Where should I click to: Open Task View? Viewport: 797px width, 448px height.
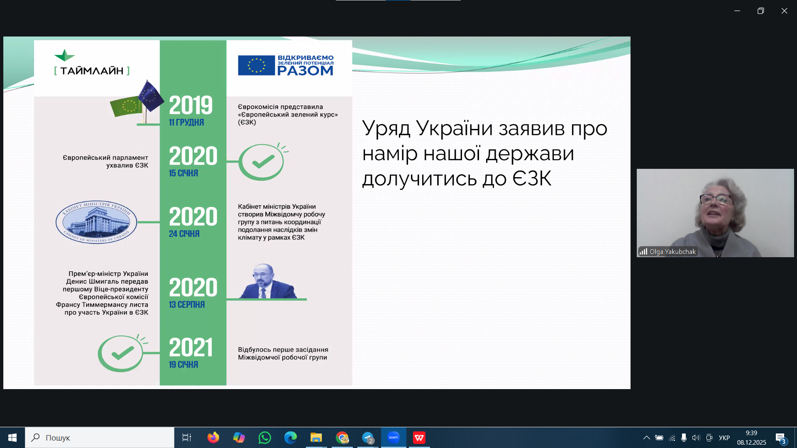[x=187, y=438]
